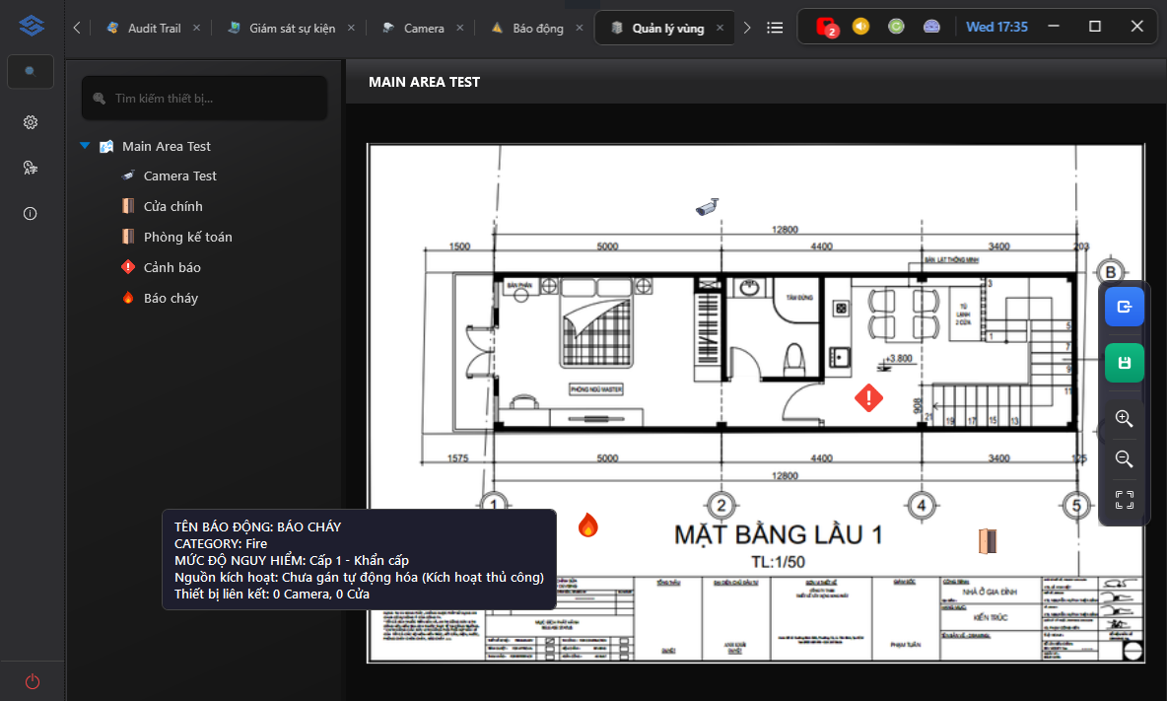Open the tab list menu icon
This screenshot has width=1167, height=701.
tap(775, 28)
